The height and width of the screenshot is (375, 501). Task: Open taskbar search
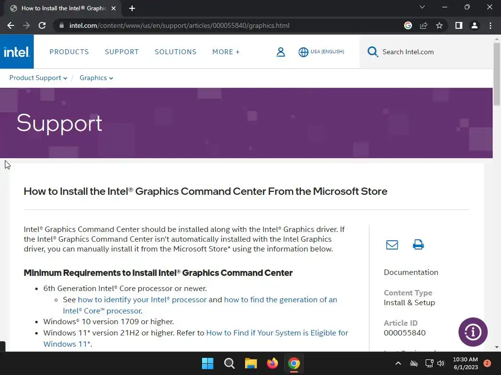click(x=229, y=363)
